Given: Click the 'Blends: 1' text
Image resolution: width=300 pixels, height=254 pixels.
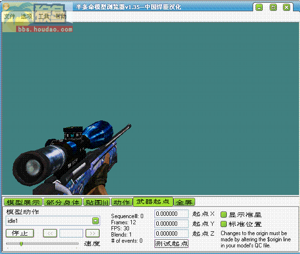Looking at the screenshot, I should (121, 235).
